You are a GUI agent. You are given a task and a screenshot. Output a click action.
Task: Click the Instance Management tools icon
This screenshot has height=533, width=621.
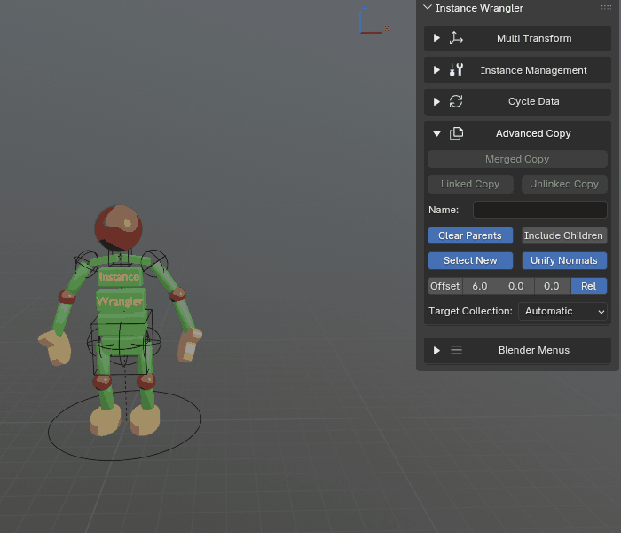tap(456, 70)
